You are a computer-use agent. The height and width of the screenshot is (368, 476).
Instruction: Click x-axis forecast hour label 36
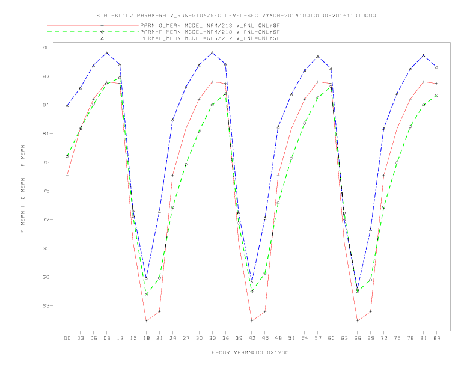225,338
